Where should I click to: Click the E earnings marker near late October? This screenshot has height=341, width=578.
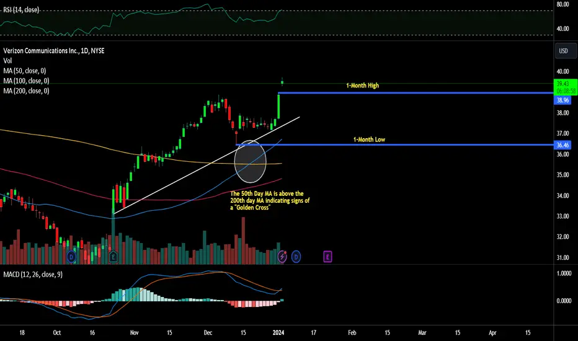coord(113,257)
